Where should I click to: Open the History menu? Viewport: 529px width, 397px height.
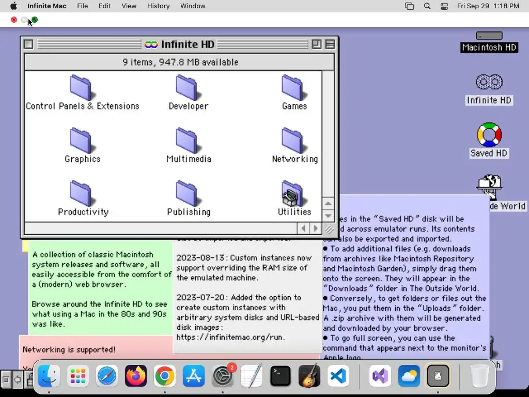click(158, 6)
